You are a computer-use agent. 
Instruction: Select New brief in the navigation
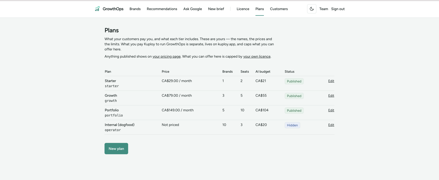[x=216, y=9]
